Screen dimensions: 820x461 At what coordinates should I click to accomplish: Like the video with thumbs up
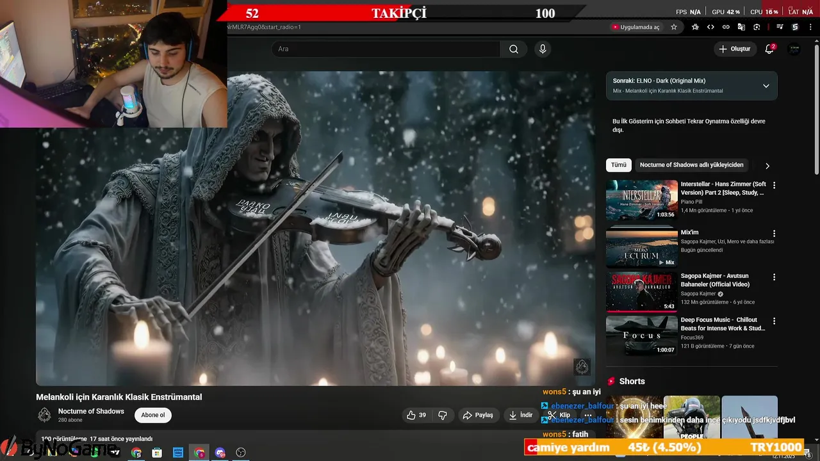click(416, 415)
